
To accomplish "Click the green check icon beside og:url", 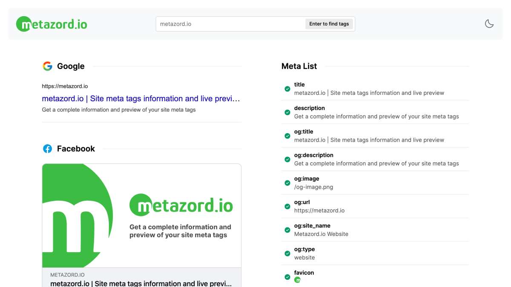I will pos(287,207).
